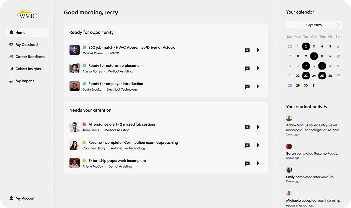
Task: Expand Kiara Lewis attendance alert arrow
Action: tap(258, 127)
